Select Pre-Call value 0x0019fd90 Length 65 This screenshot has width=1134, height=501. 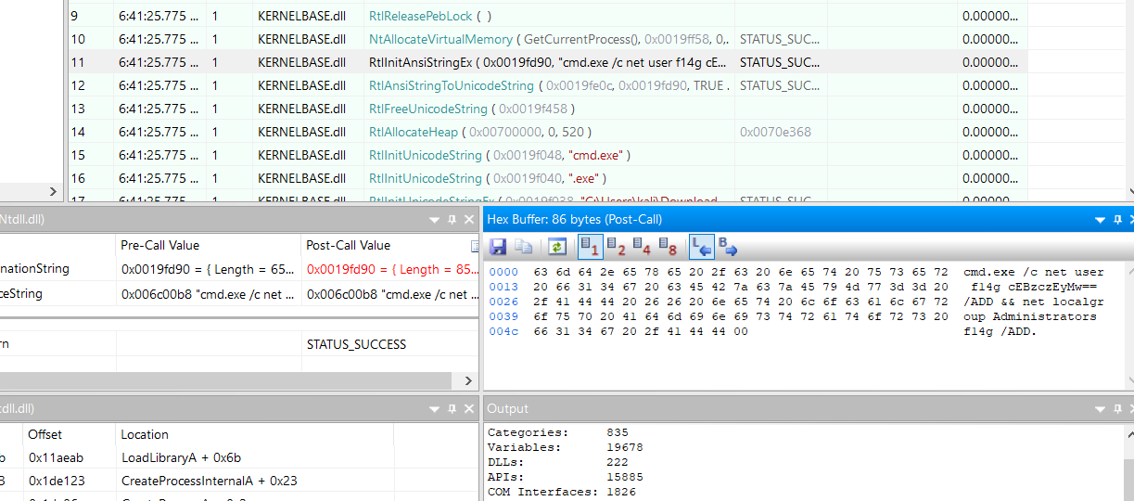click(x=207, y=269)
